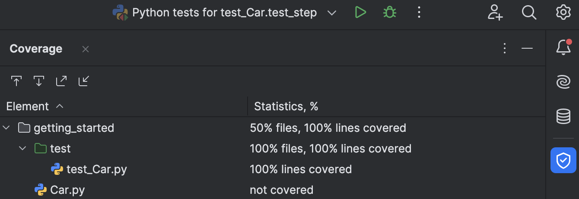Viewport: 579px width, 199px height.
Task: Select test_Car.py in coverage tree
Action: (96, 169)
